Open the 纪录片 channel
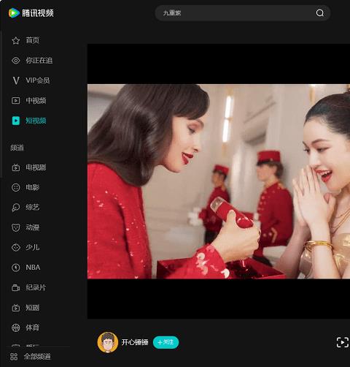Viewport: 350px width, 367px height. (x=36, y=287)
